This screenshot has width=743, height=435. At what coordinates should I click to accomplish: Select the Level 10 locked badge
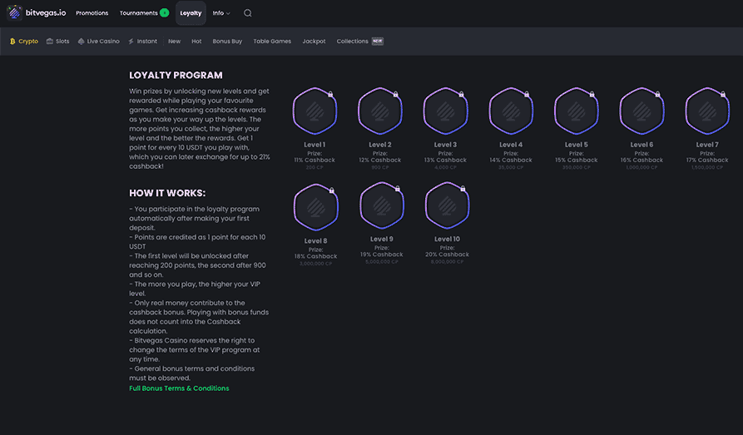(447, 208)
